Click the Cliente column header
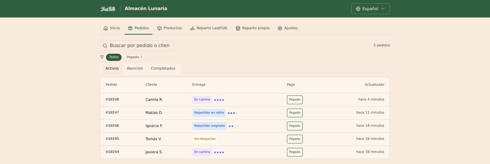Viewport: 490px width, 164px height. click(151, 85)
